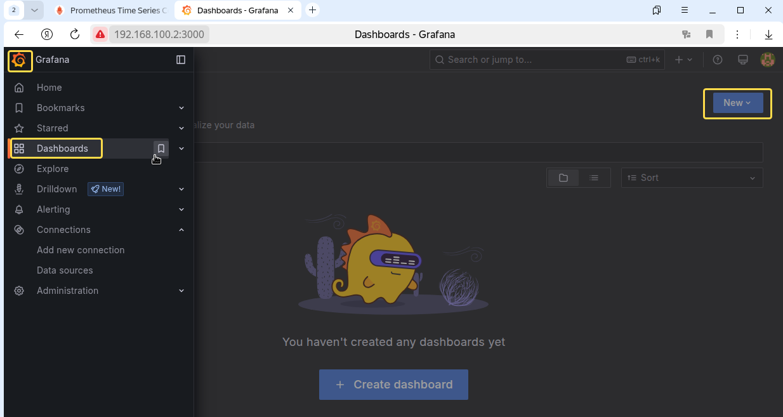Dock the sidebar menu panel icon

[181, 60]
